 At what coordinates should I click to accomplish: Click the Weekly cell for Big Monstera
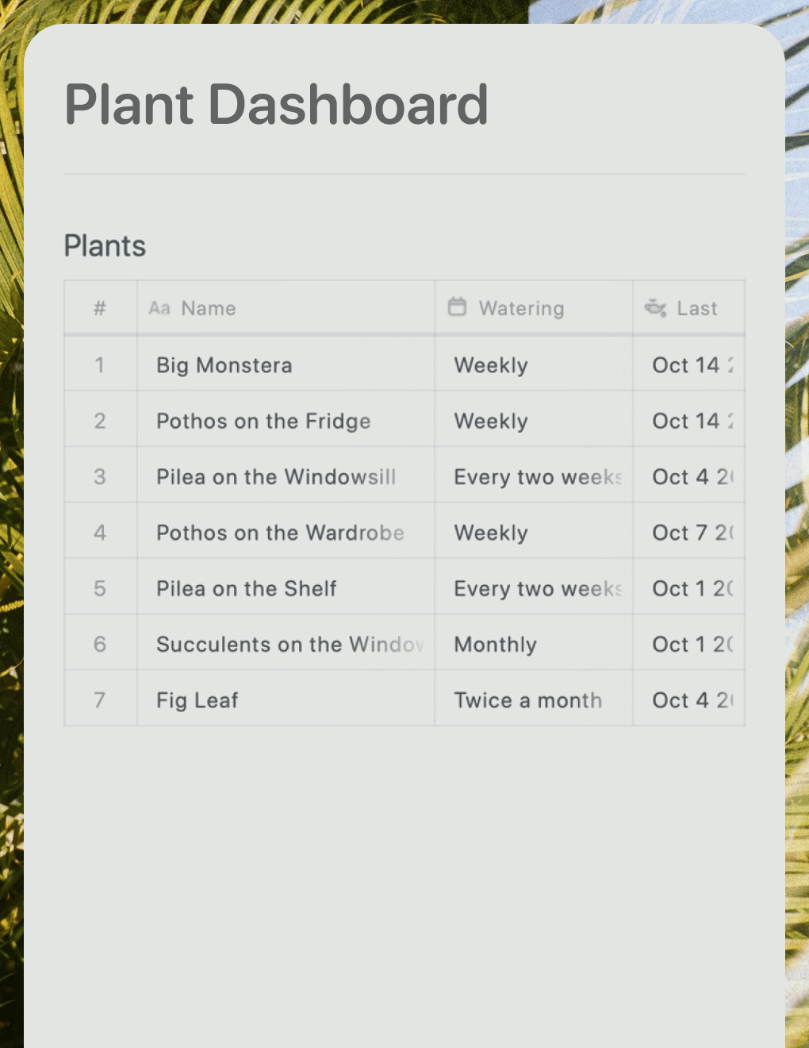pos(490,365)
